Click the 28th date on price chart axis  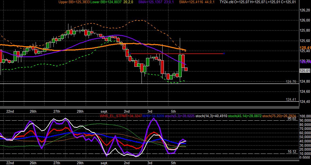click(80, 111)
